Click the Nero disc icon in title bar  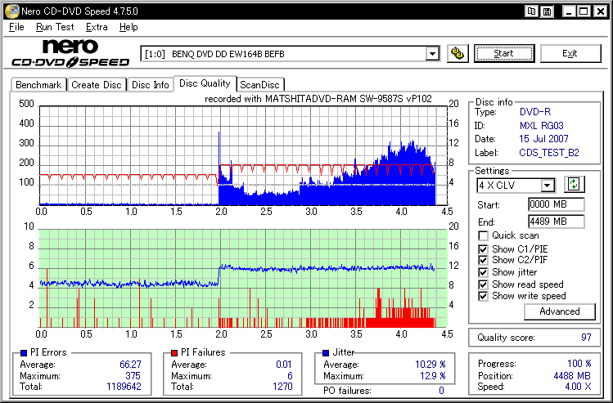tap(11, 11)
